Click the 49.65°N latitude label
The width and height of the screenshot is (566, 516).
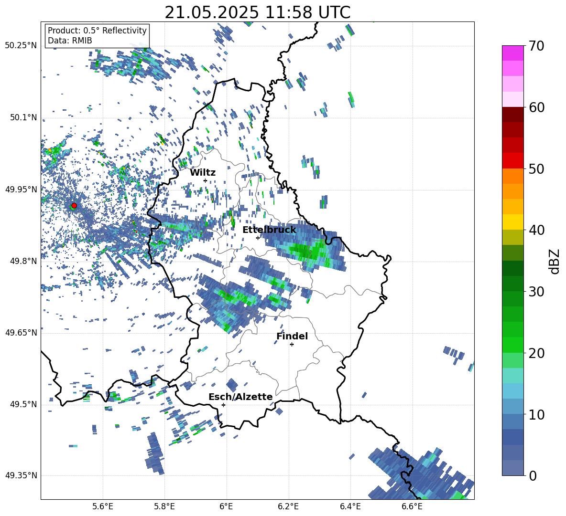(x=21, y=332)
